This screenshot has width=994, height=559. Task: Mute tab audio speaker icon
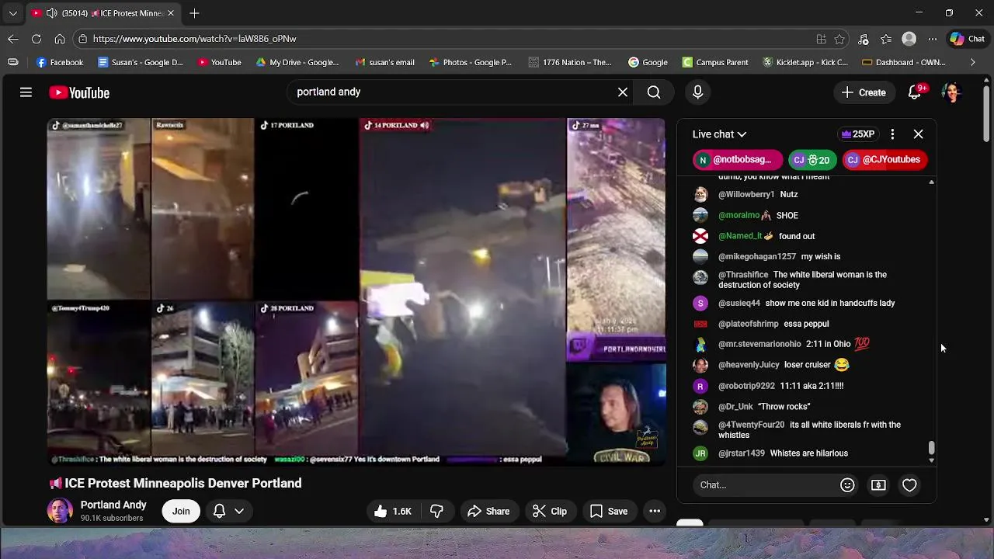click(51, 13)
